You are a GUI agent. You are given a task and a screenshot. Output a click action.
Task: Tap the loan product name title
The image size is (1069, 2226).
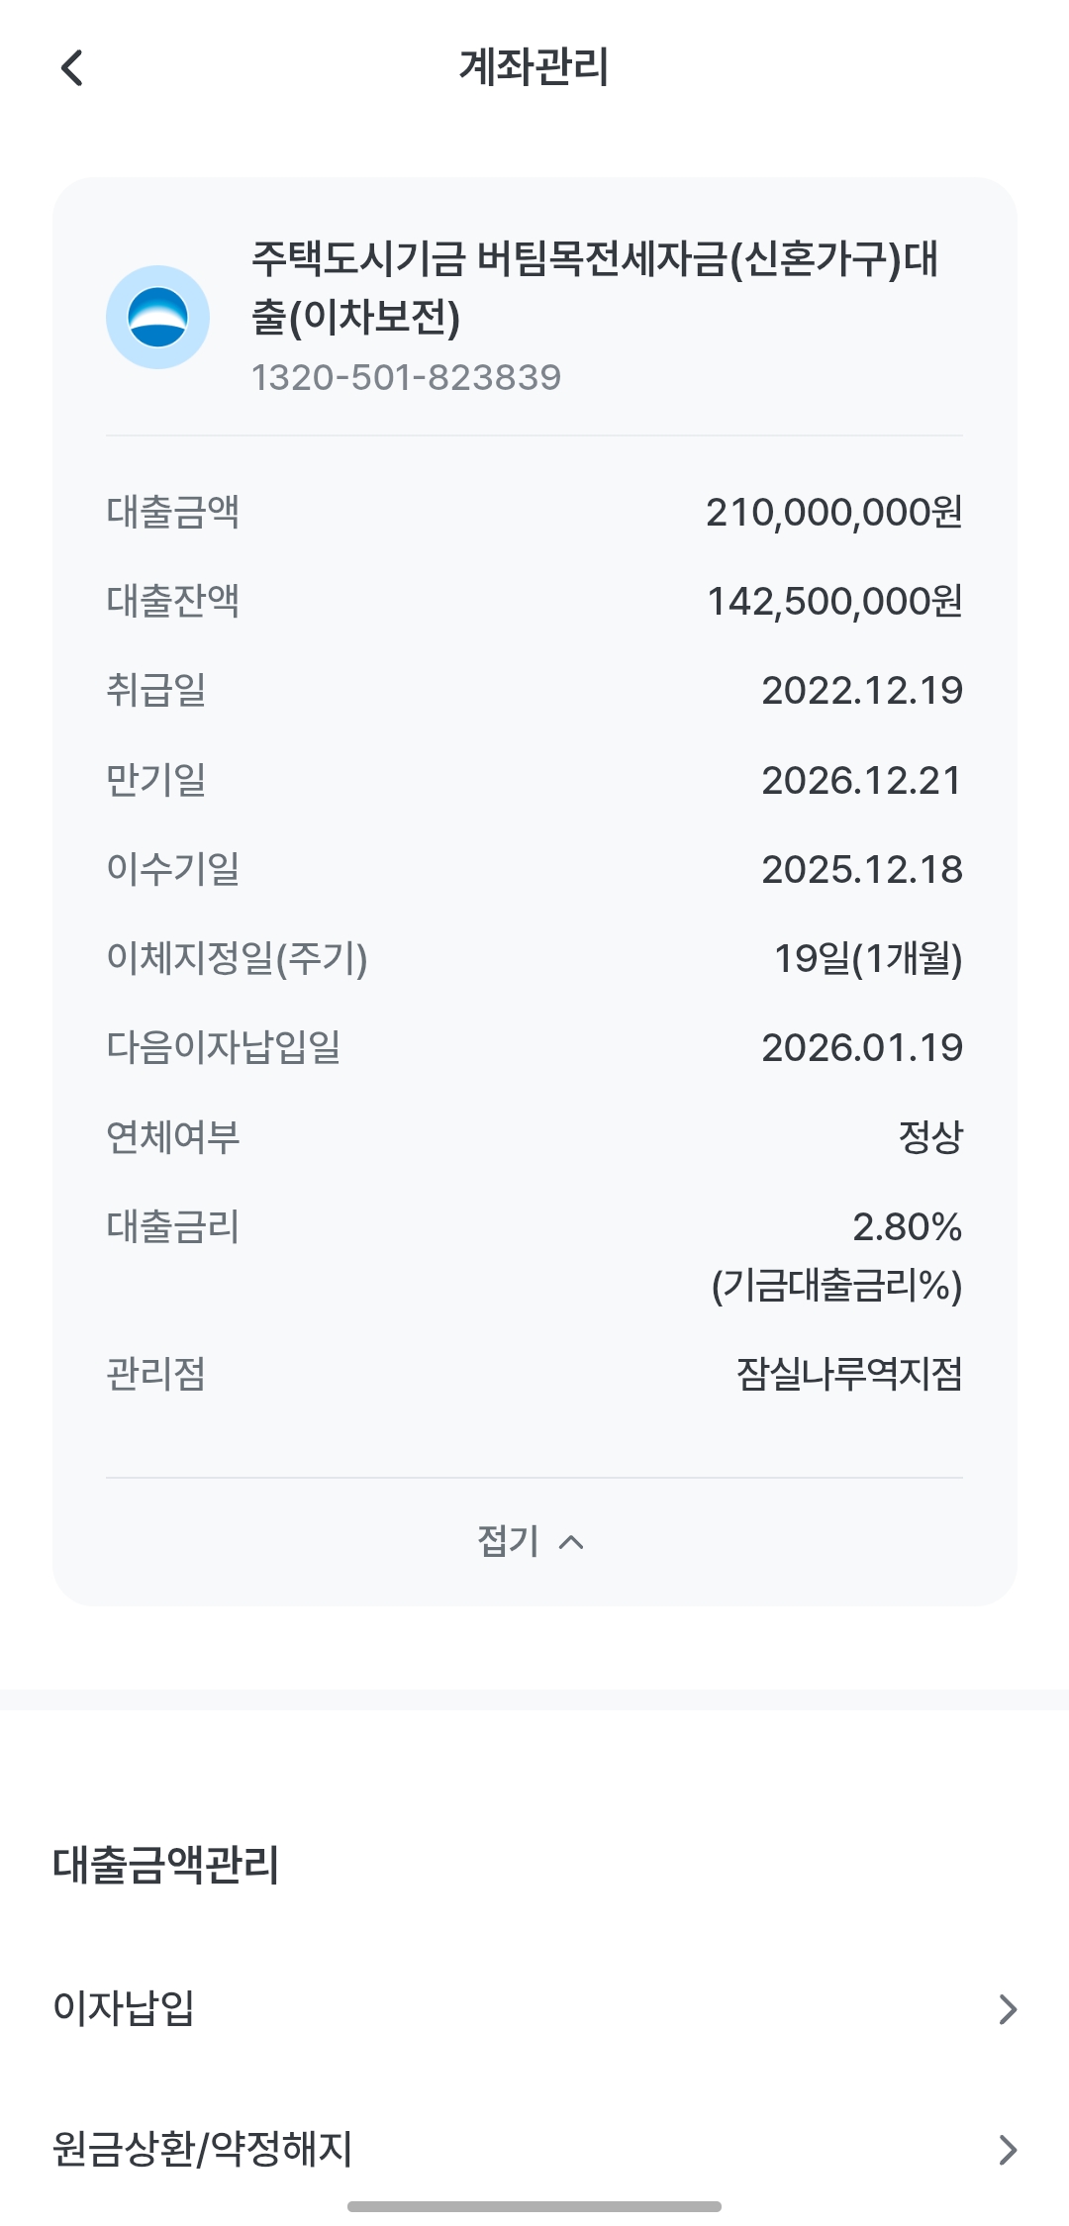click(x=594, y=287)
